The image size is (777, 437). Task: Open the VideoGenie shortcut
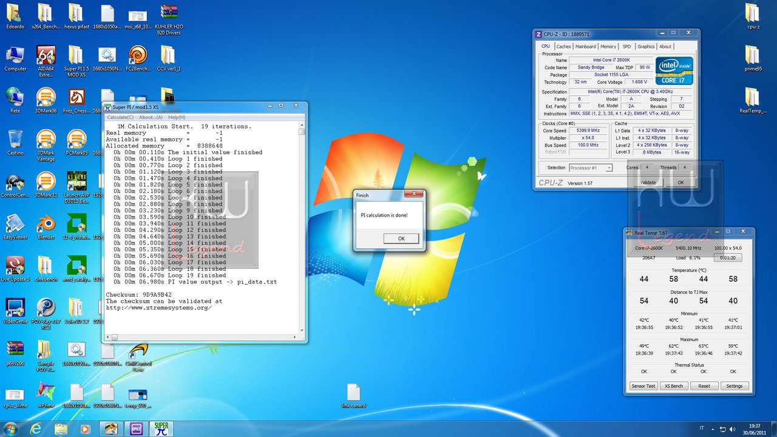pyautogui.click(x=15, y=311)
